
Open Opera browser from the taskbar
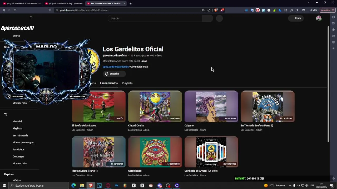click(108, 186)
